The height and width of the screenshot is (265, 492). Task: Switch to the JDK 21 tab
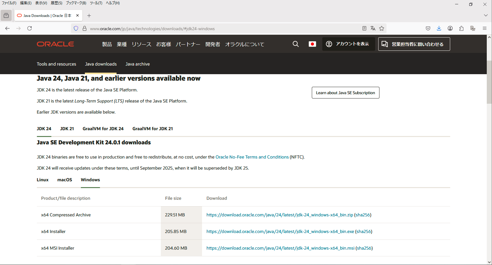tap(67, 129)
